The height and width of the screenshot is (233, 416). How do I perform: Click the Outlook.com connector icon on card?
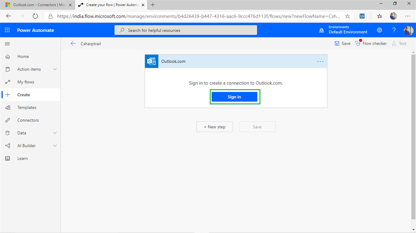click(x=152, y=61)
